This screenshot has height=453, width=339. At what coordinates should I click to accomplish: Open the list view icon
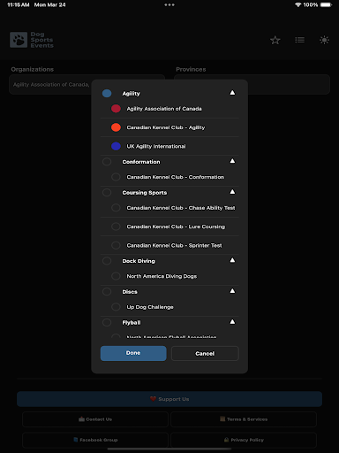click(x=299, y=40)
